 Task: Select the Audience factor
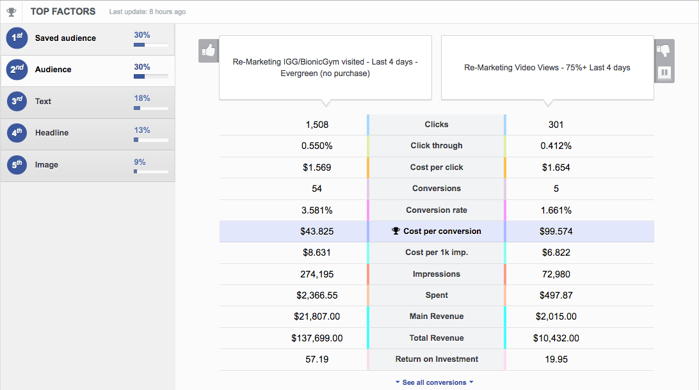coord(88,71)
